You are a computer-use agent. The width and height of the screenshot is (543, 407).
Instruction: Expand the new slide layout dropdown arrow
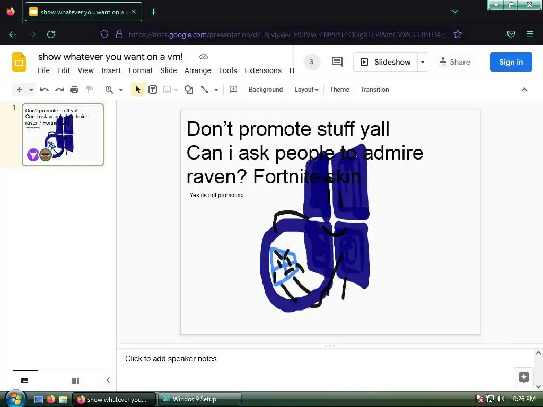pyautogui.click(x=31, y=90)
